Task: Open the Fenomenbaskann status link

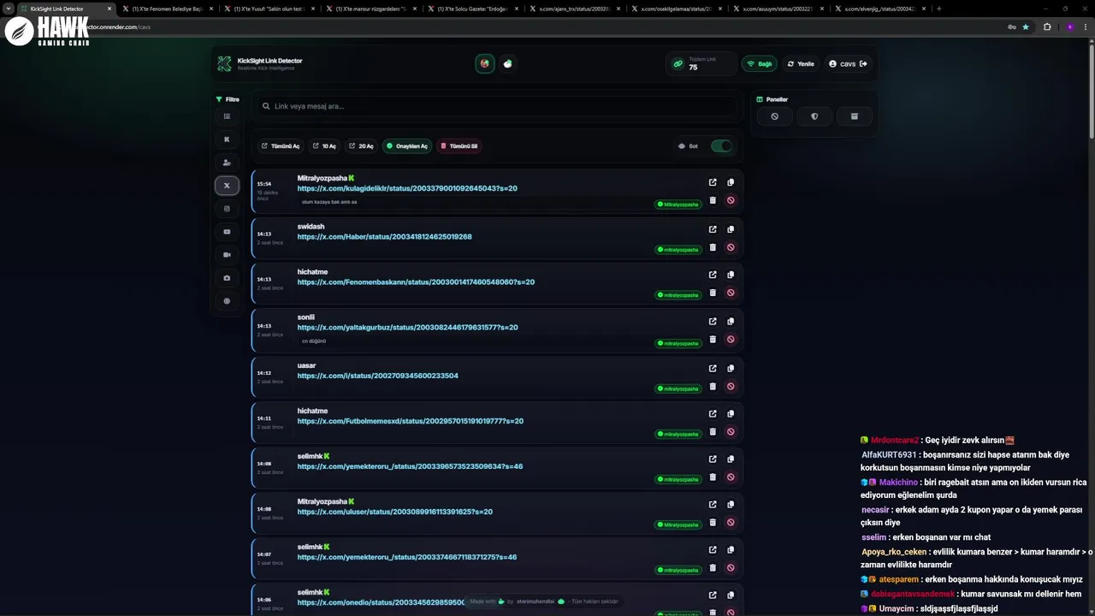Action: point(416,282)
